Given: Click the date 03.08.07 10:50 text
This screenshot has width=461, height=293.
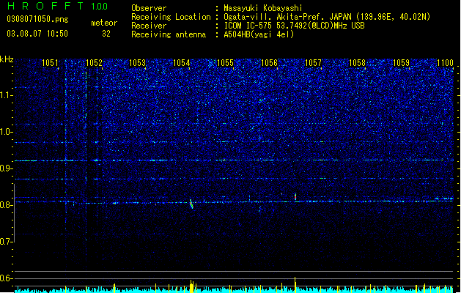Looking at the screenshot, I should click(37, 34).
